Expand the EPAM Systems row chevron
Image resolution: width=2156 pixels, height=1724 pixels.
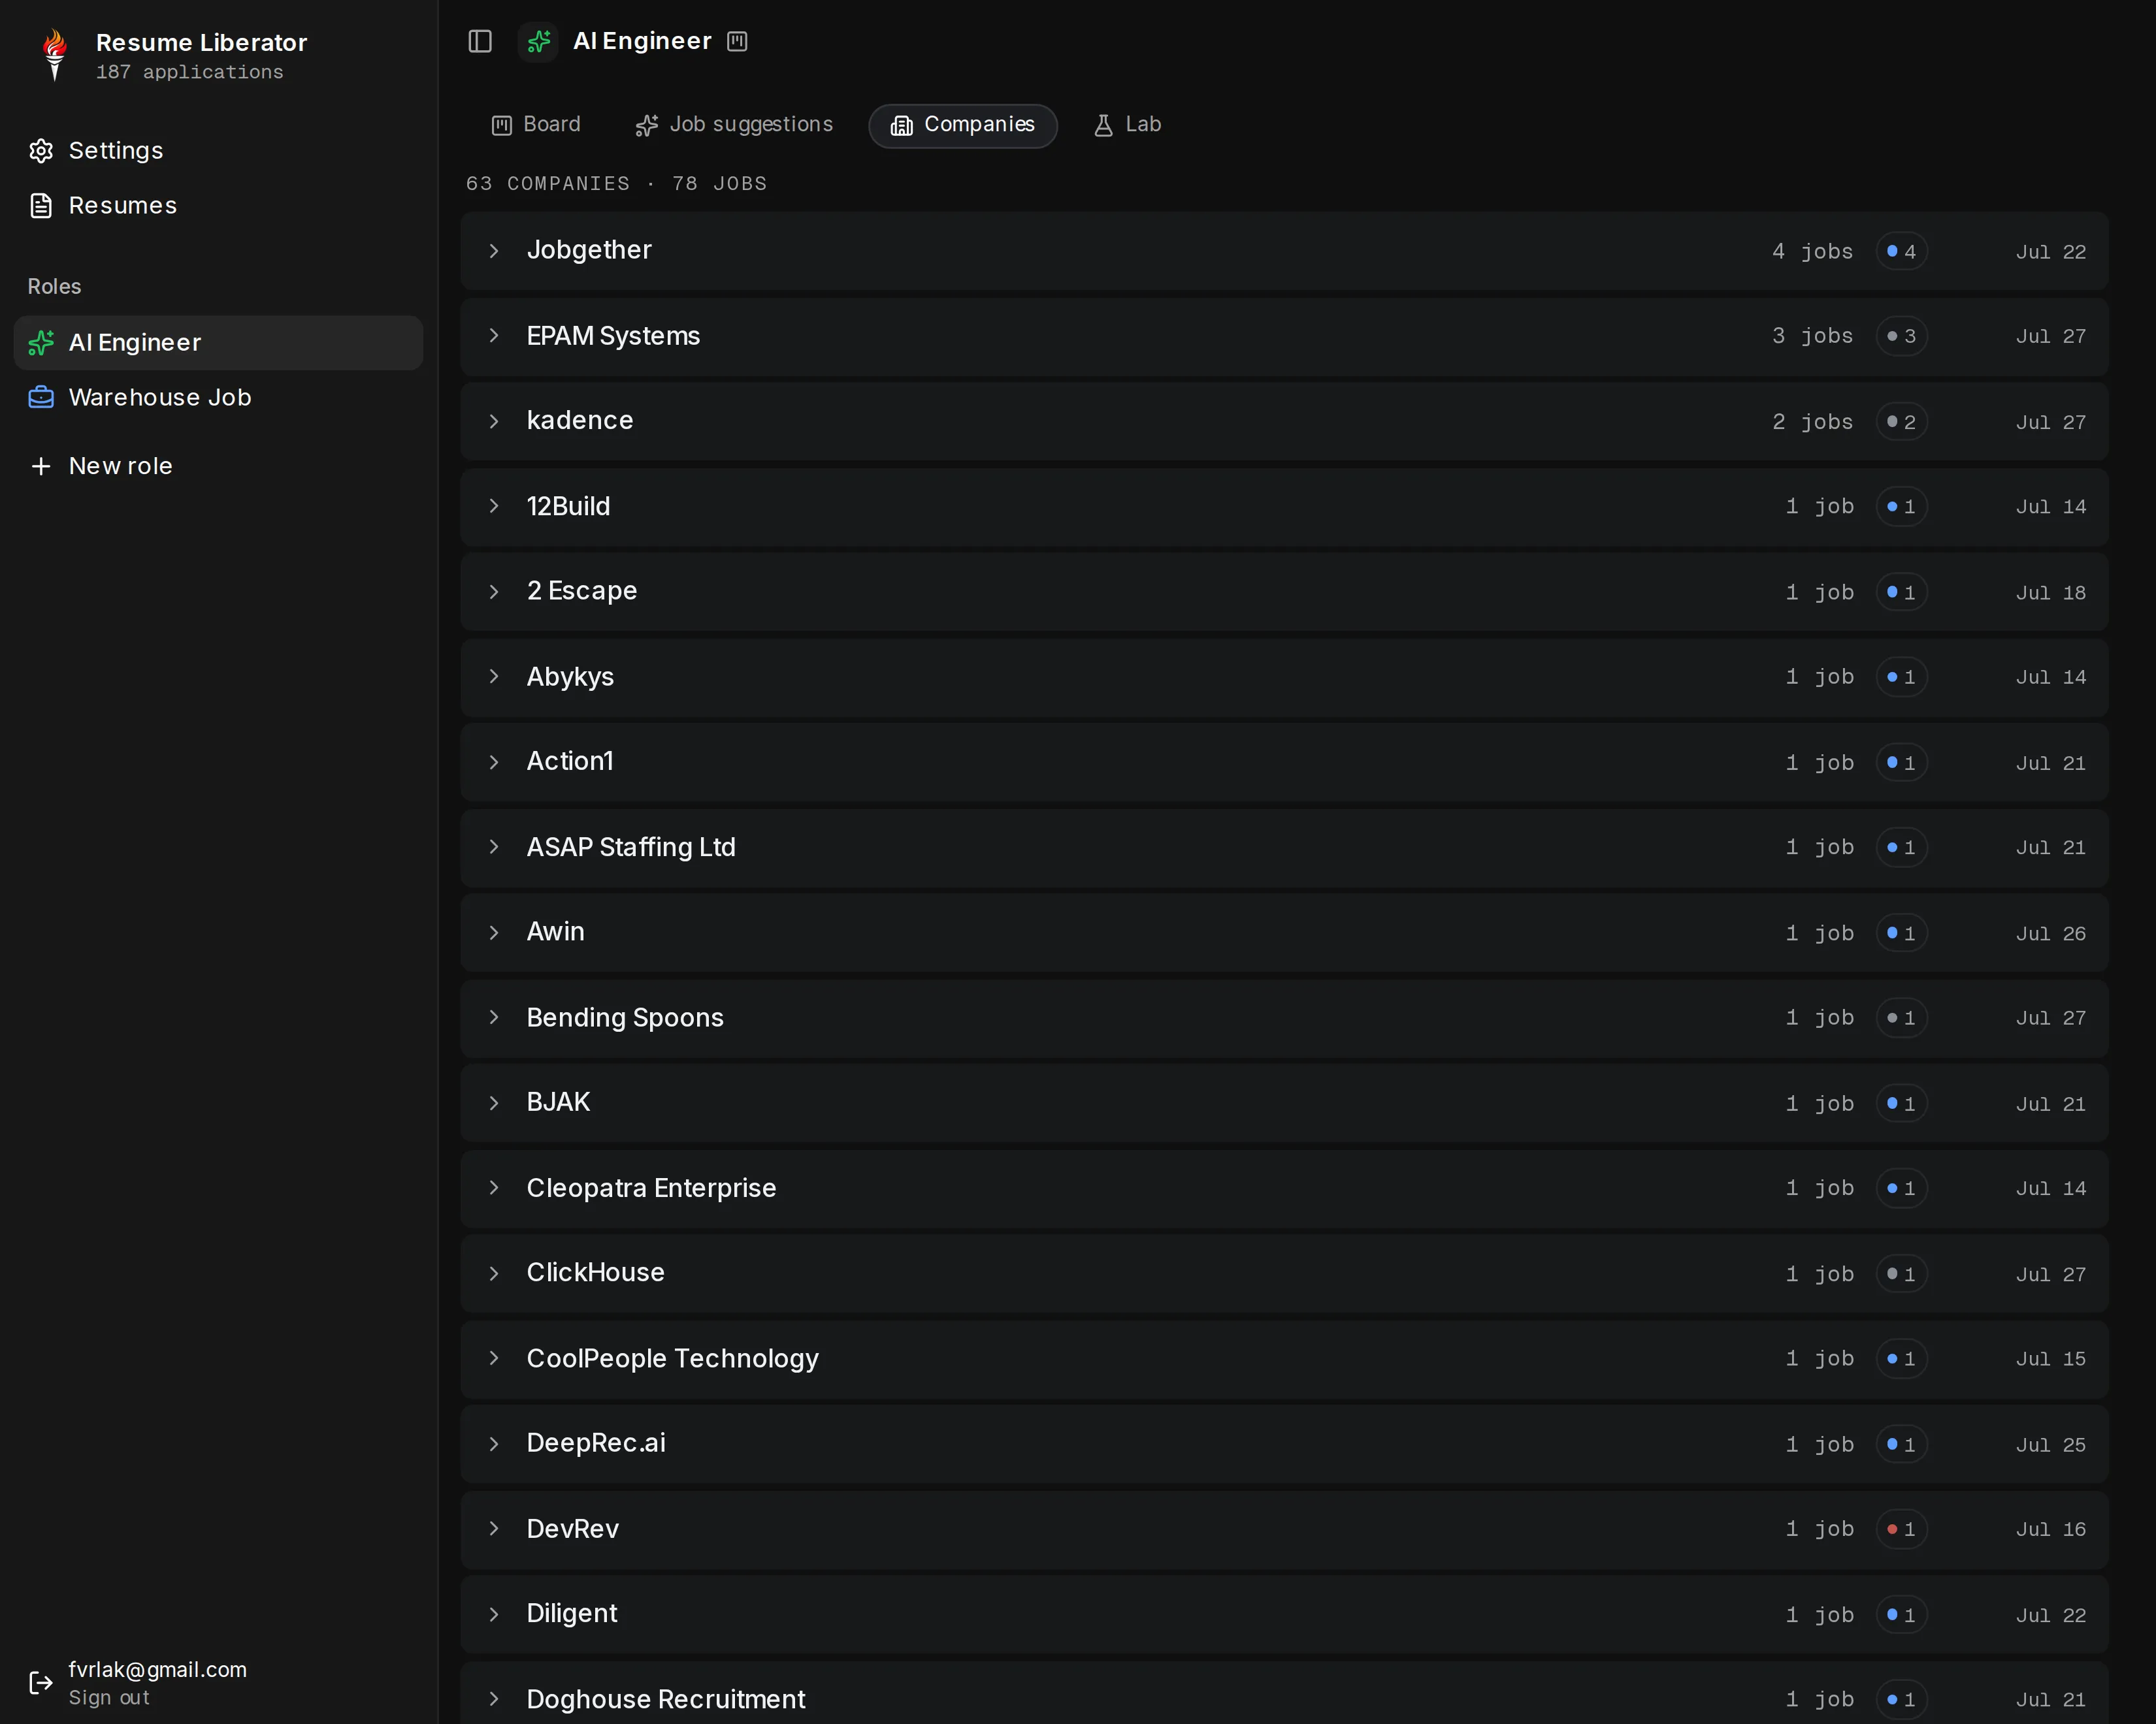coord(494,336)
